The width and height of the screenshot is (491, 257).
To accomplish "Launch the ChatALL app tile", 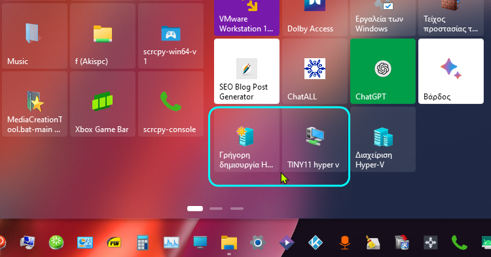I will click(x=315, y=71).
